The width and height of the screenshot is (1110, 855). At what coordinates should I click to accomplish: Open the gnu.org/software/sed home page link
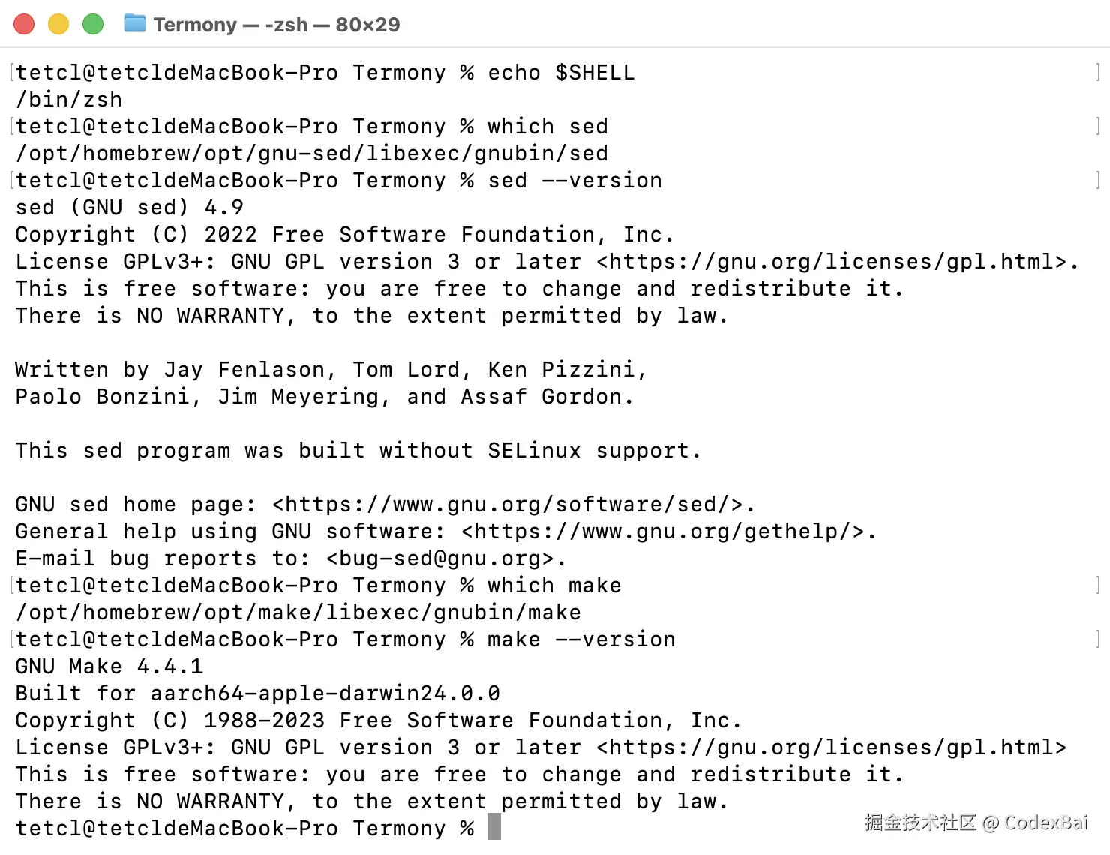point(513,505)
